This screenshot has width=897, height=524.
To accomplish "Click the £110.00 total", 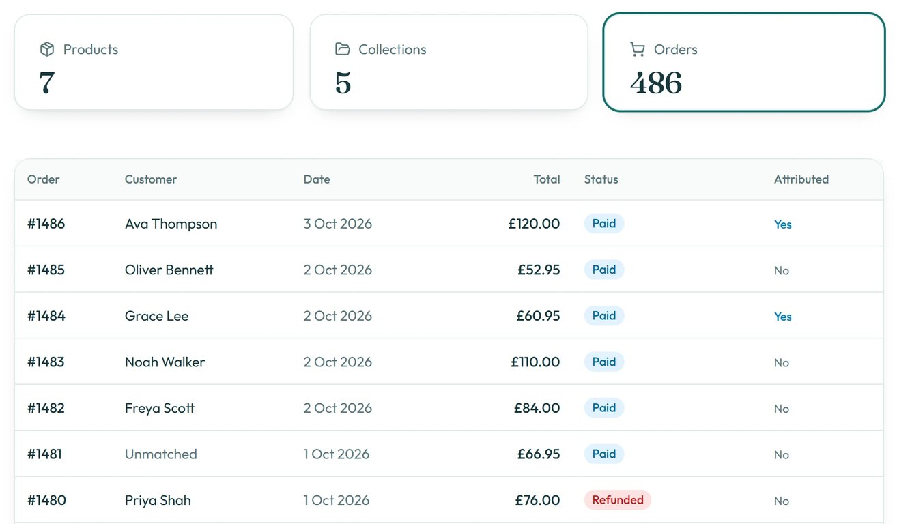I will [535, 362].
